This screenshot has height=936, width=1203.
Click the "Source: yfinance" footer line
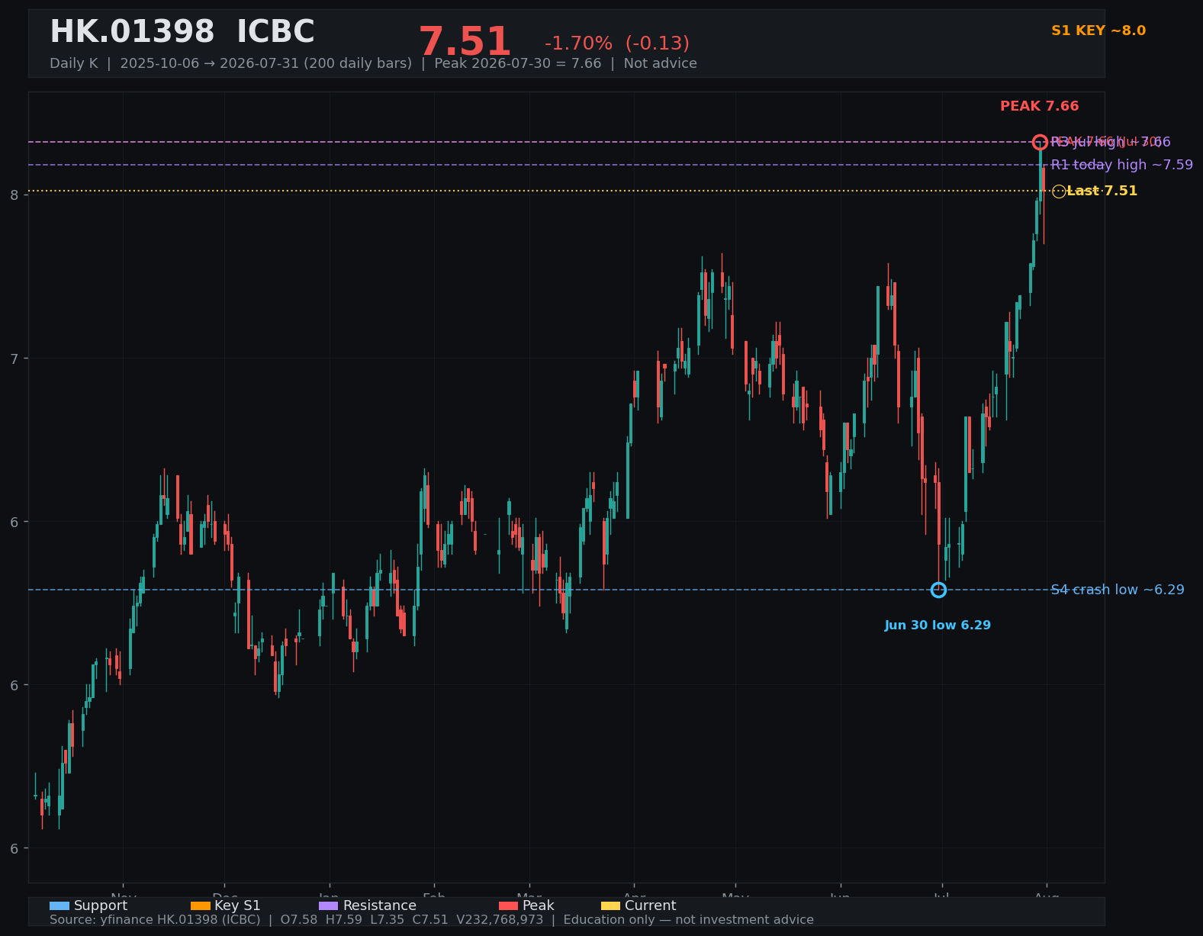(432, 920)
